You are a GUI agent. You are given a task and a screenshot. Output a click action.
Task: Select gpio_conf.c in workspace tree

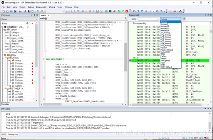(x=18, y=38)
